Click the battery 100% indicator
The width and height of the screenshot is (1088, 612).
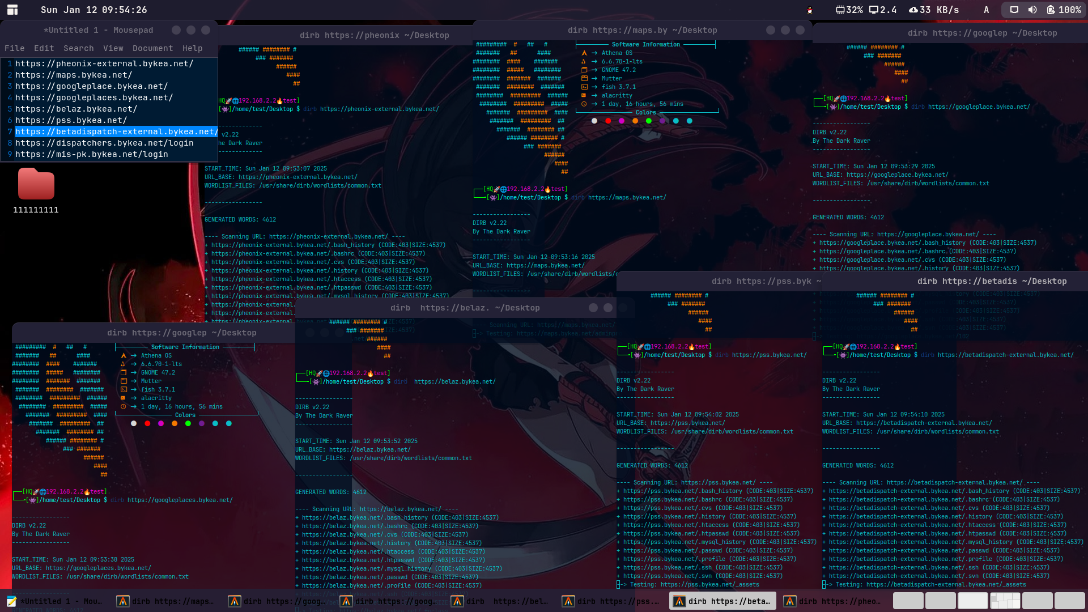coord(1063,10)
